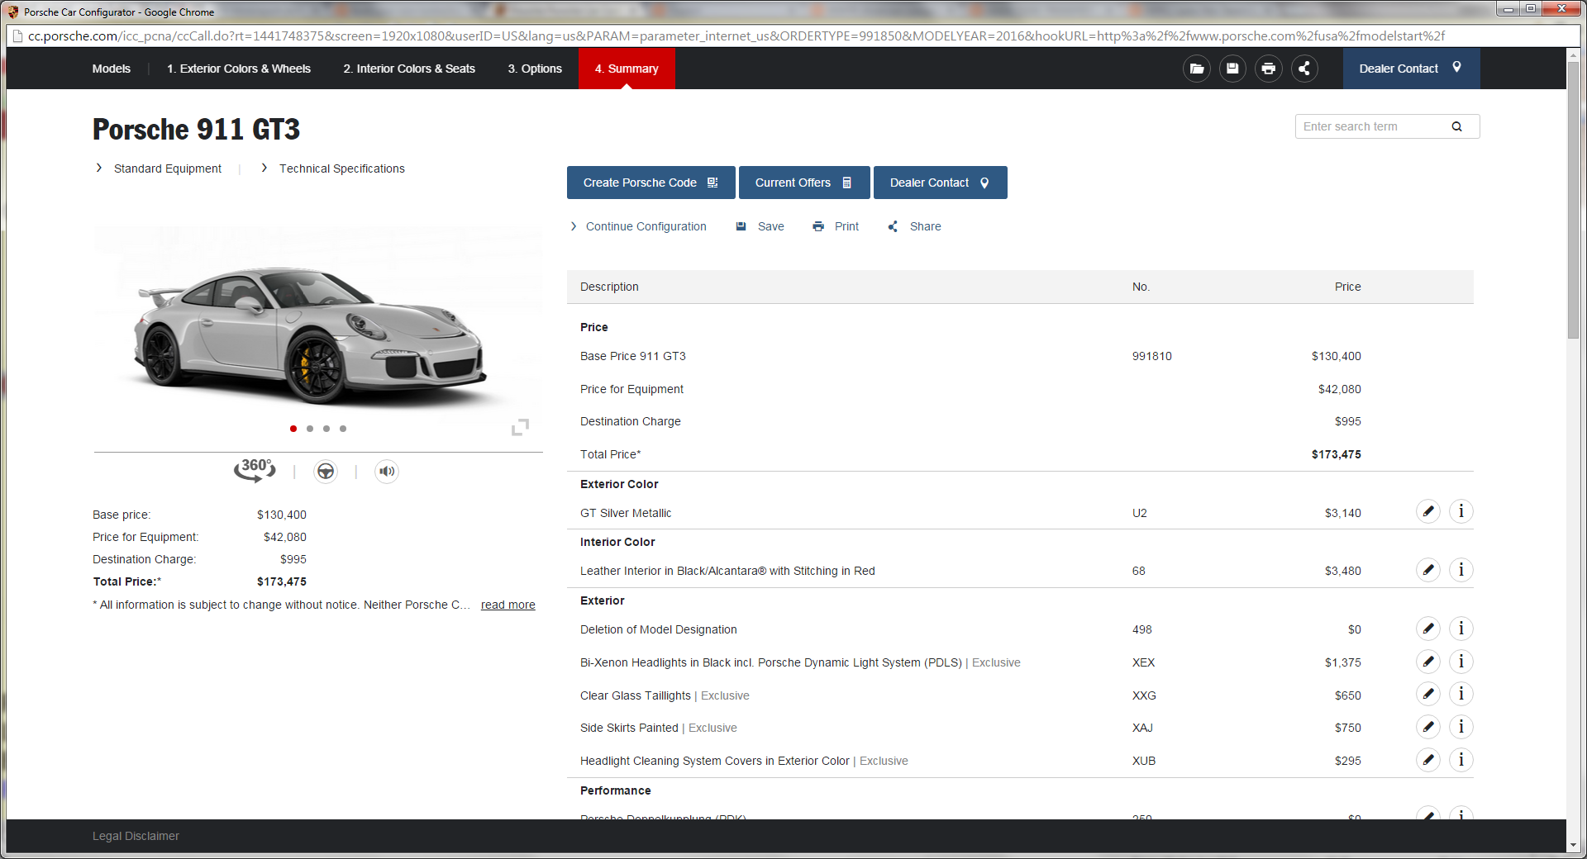Click Base Price 911 GT3 row text
The width and height of the screenshot is (1587, 859).
pos(633,356)
